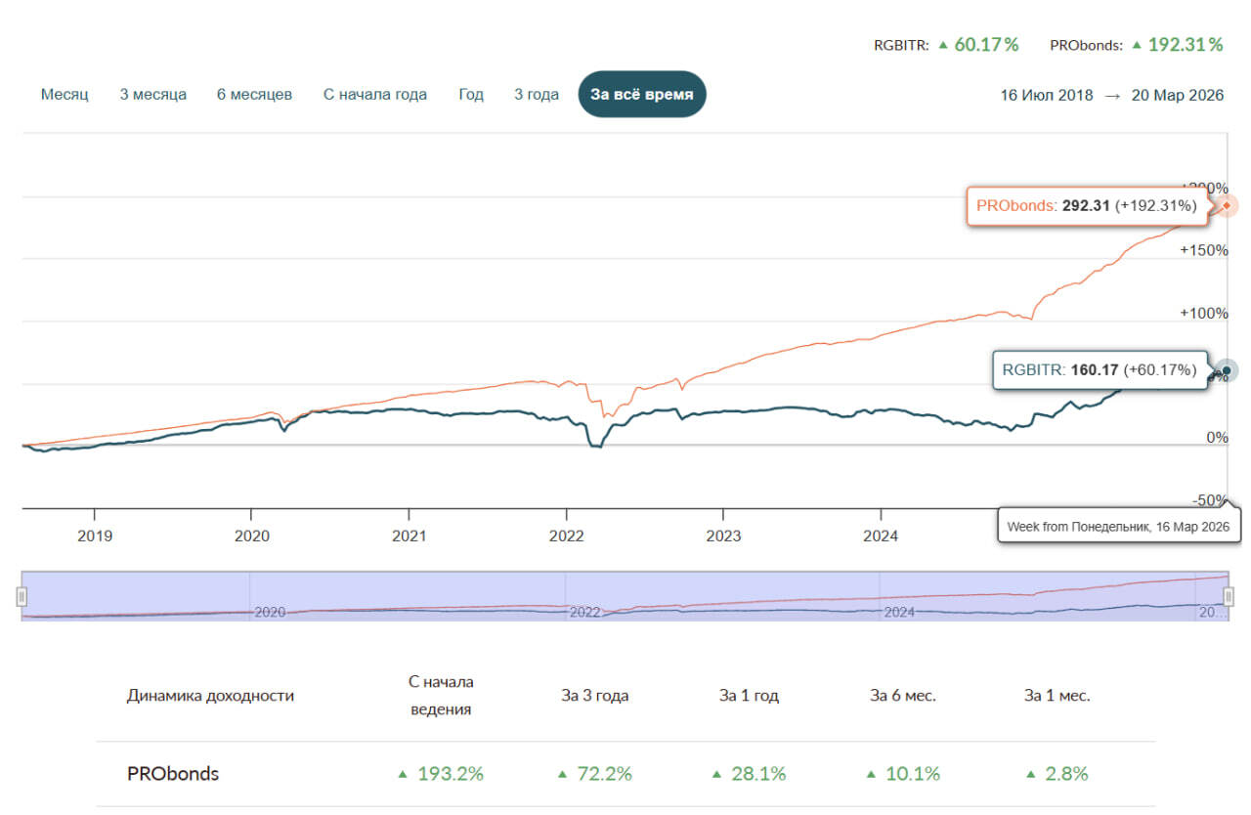Click the orange PRObonds endpoint marker
The width and height of the screenshot is (1251, 815).
(x=1228, y=206)
